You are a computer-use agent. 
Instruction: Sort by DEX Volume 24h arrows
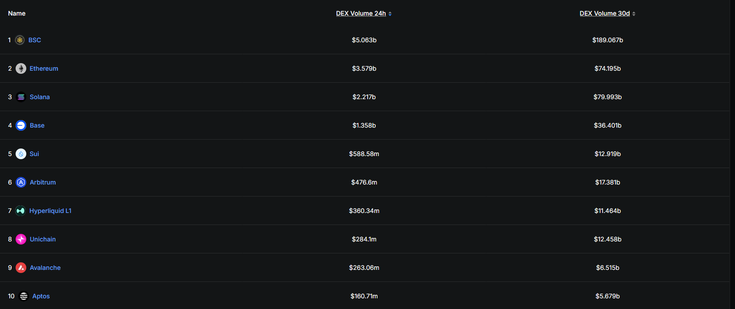tap(390, 14)
